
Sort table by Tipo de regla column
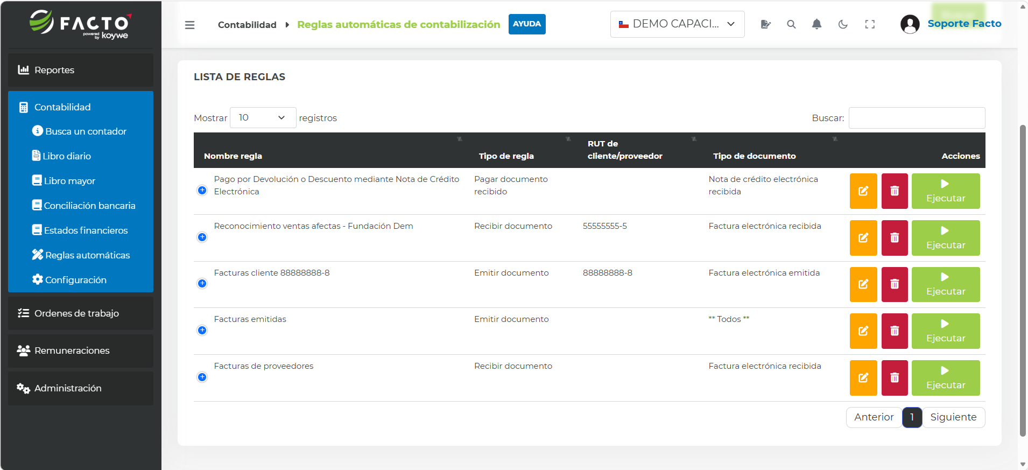point(523,150)
